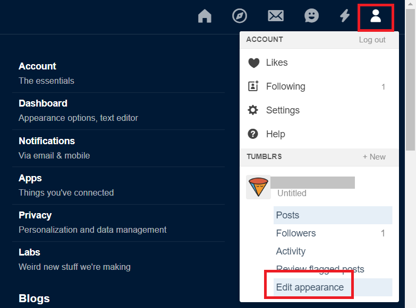The image size is (416, 308).
Task: Open the Account settings section
Action: (118, 73)
